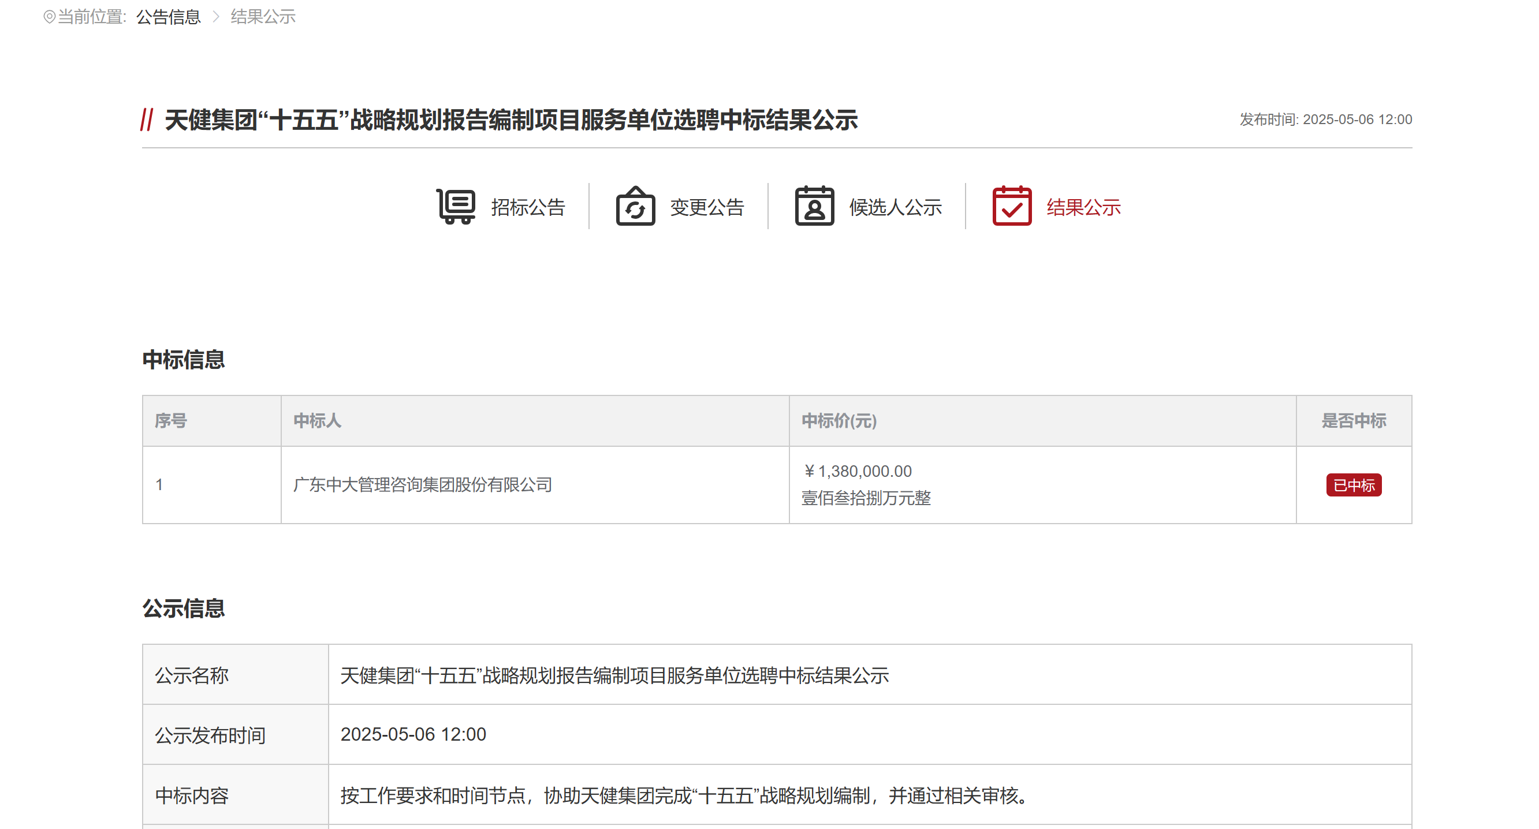Screen dimensions: 1539x829
Task: Click the page title 天健集团 announcement heading
Action: tap(511, 120)
